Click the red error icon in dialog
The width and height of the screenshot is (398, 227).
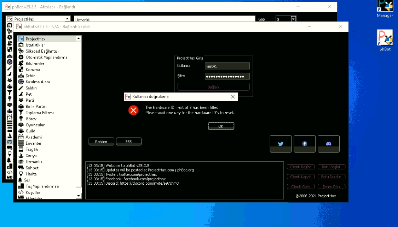click(133, 110)
